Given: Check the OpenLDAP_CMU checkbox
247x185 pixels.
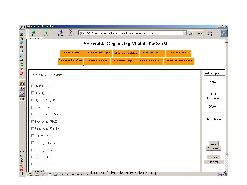Looking at the screenshot, I should pyautogui.click(x=33, y=100).
